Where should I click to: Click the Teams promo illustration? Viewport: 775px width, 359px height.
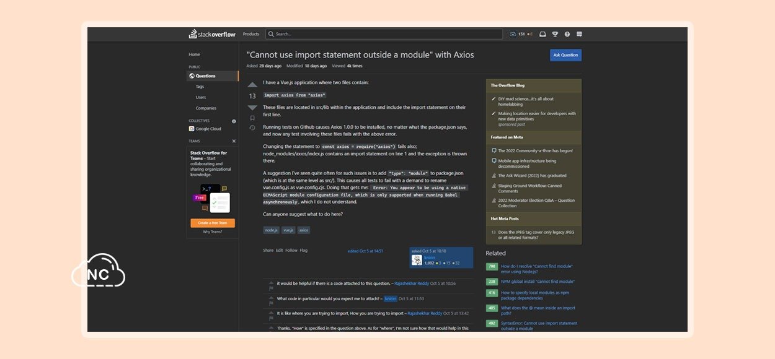(211, 198)
